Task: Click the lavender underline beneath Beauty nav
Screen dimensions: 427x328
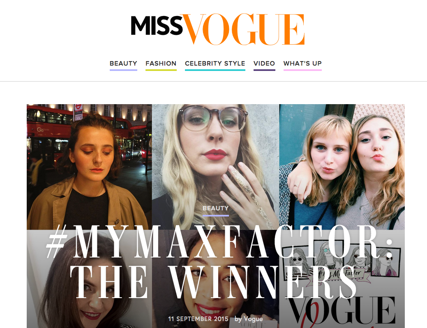Action: coord(123,70)
